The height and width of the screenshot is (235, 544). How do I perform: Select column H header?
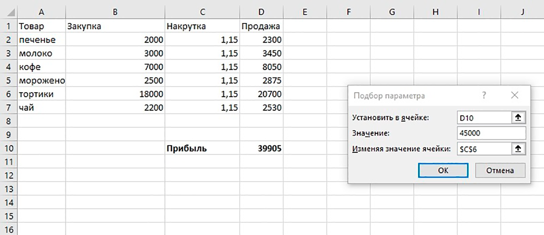click(x=435, y=12)
